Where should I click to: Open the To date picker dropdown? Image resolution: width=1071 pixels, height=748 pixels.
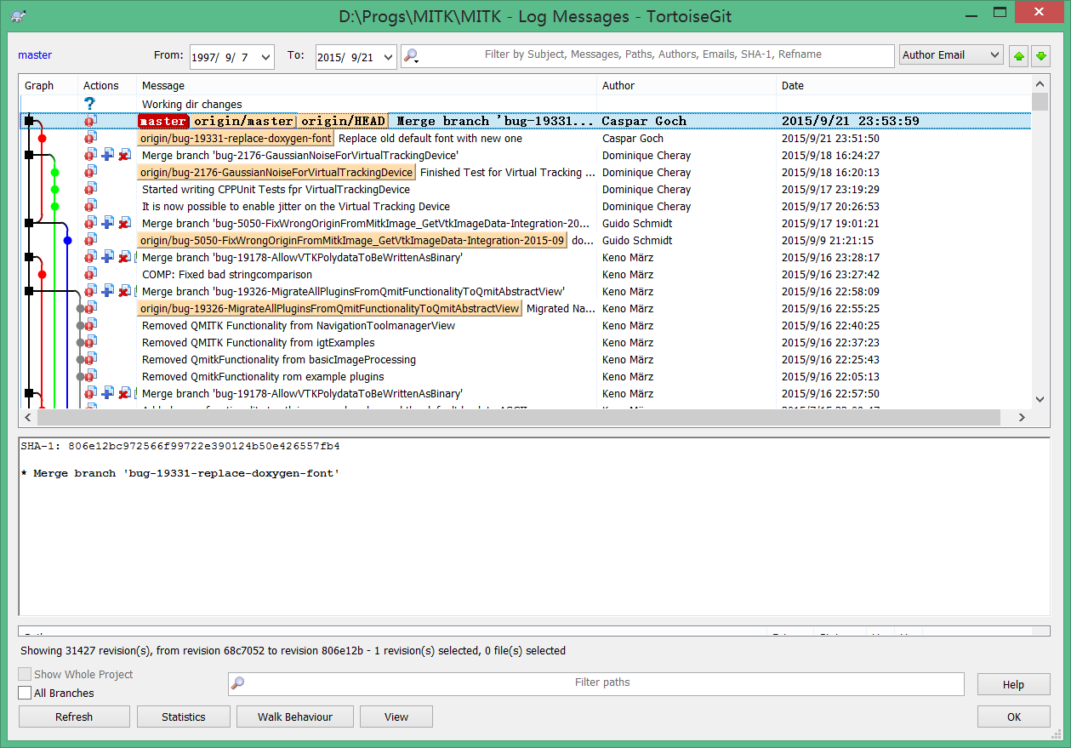[x=388, y=57]
